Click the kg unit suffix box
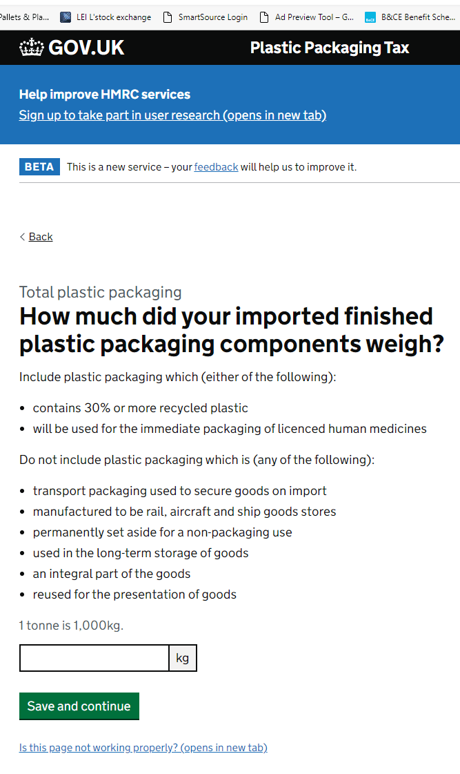The image size is (460, 774). point(182,657)
